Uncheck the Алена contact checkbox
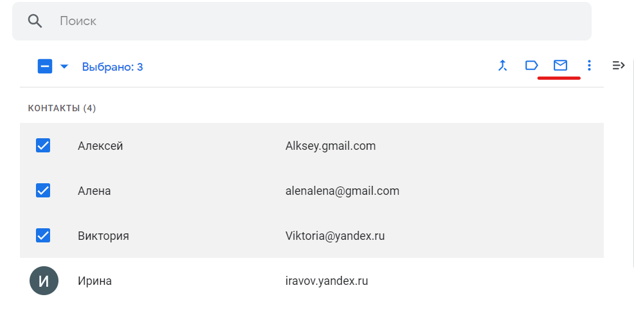Screen dimensions: 634x317 coord(43,191)
